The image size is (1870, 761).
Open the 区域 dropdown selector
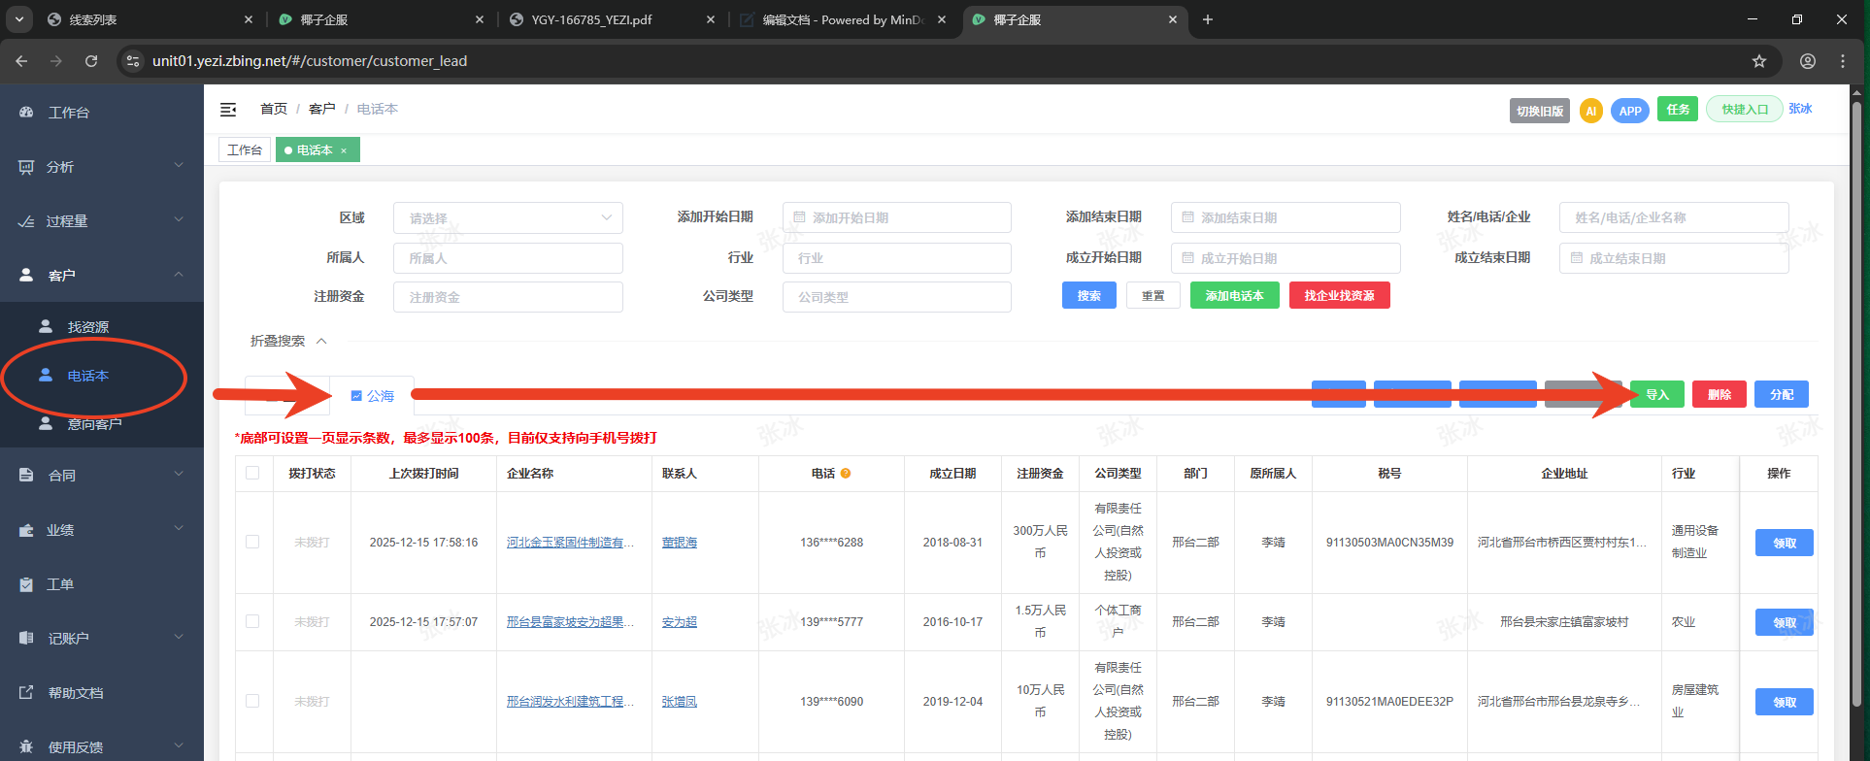tap(508, 218)
